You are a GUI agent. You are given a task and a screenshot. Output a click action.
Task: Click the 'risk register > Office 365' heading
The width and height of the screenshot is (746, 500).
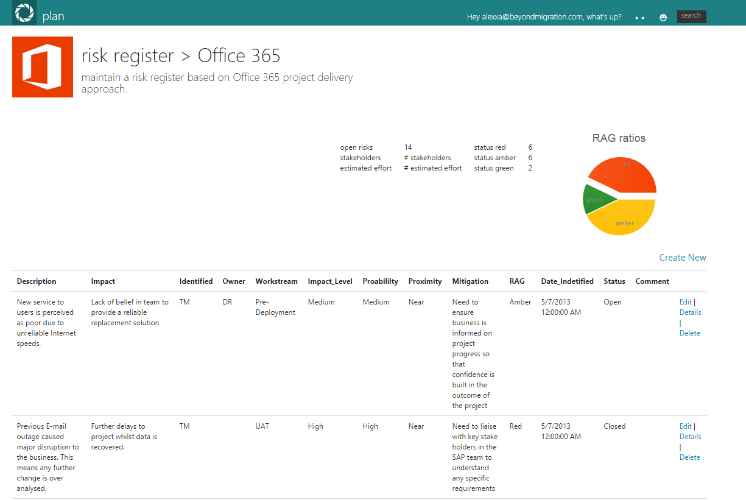pyautogui.click(x=181, y=55)
